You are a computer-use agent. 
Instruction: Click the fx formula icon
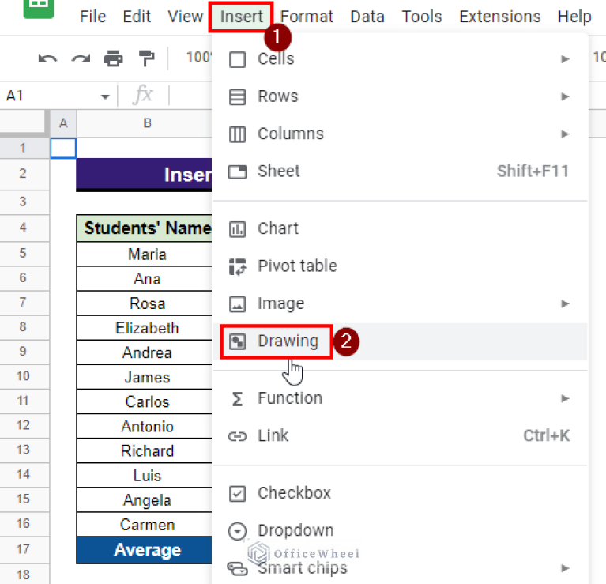tap(143, 96)
